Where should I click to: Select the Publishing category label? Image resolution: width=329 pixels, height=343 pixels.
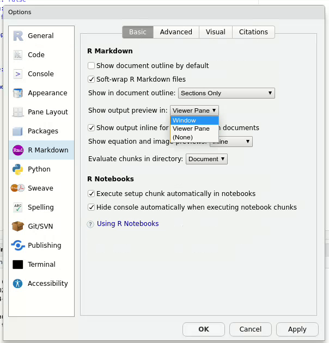click(45, 246)
